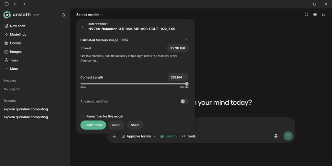Click the globe icon in top-right corner

(315, 14)
